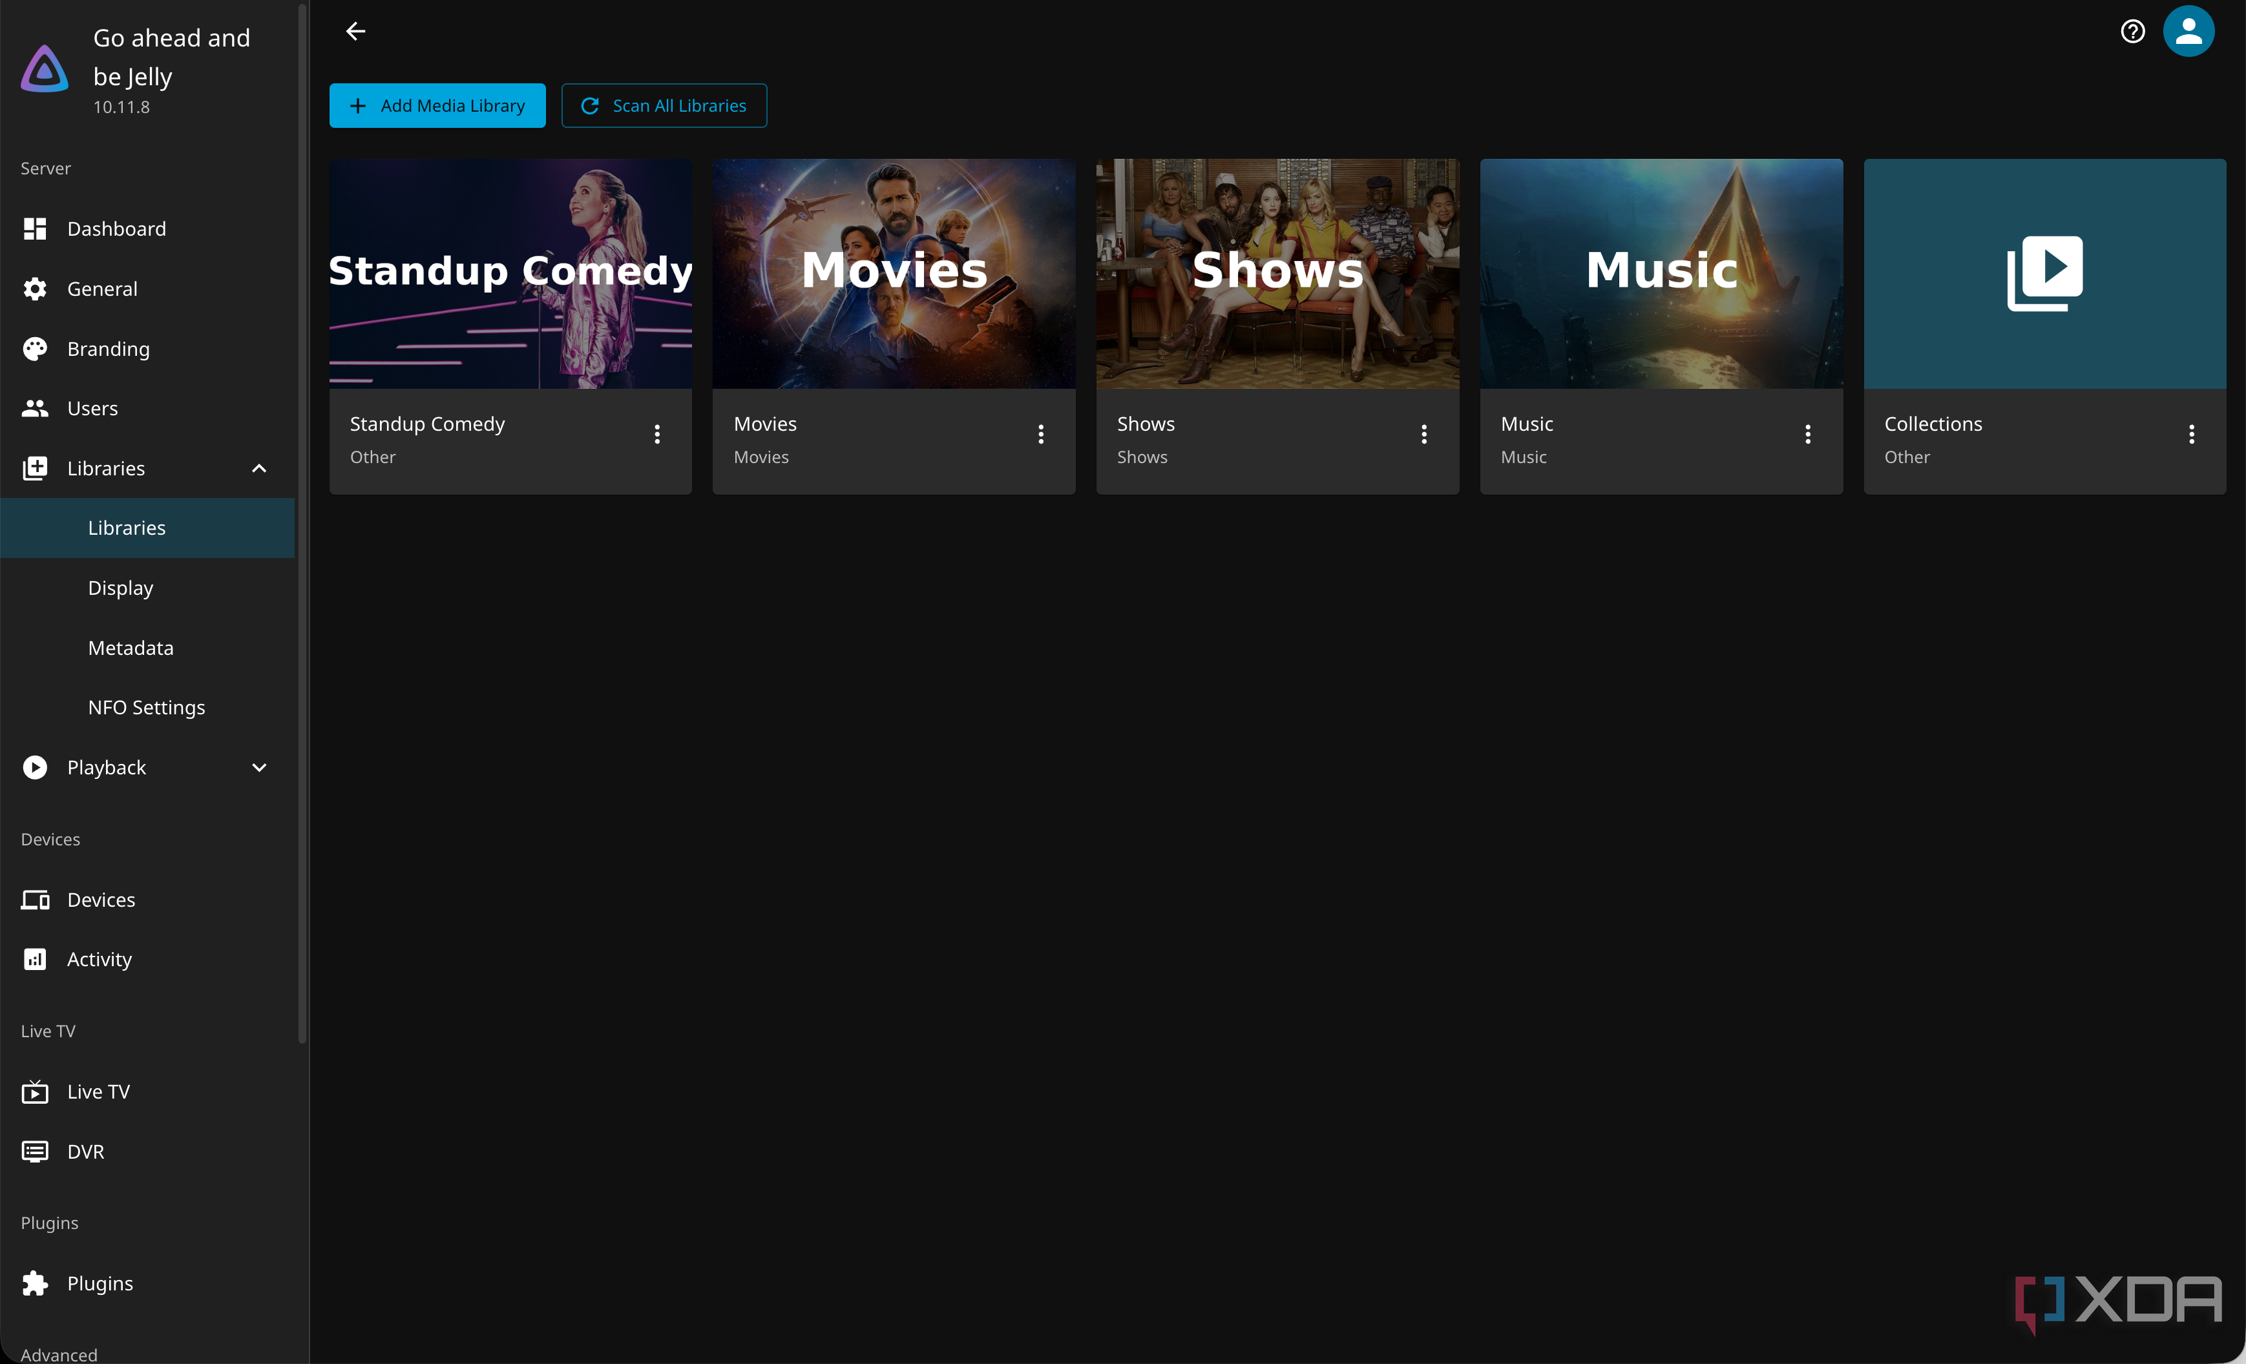Open Music library three-dot menu
The image size is (2246, 1364).
[1807, 434]
